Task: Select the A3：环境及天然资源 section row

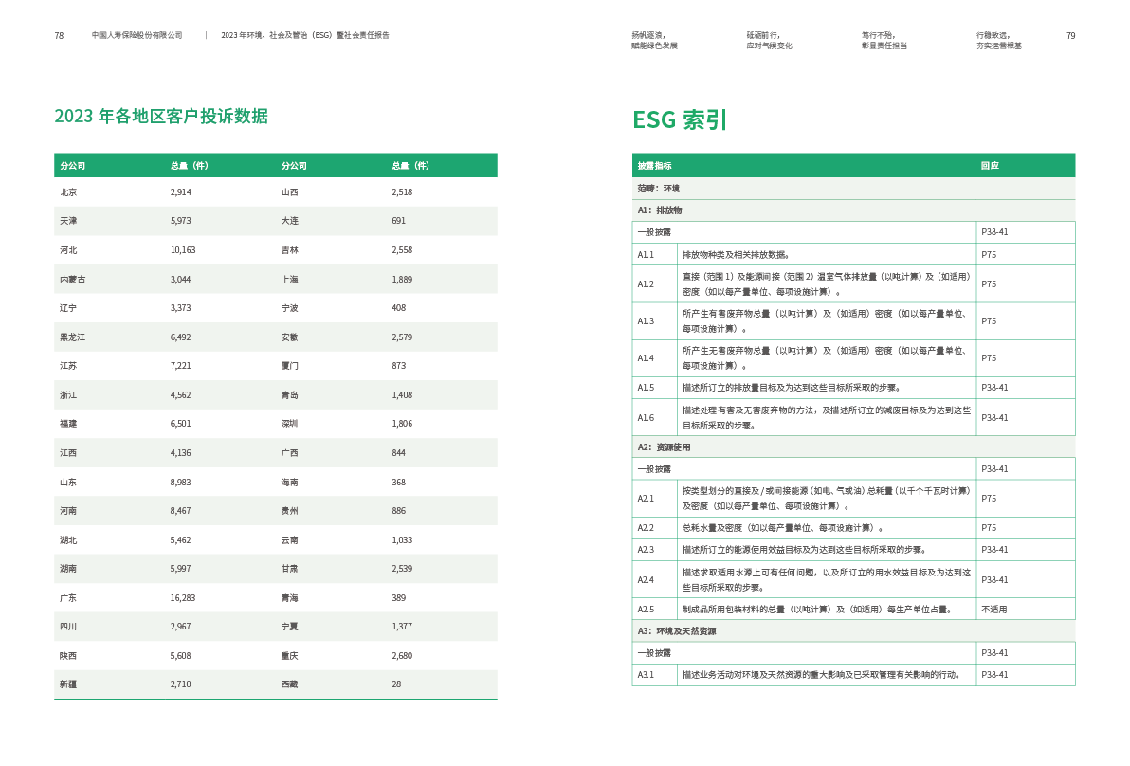Action: pos(676,631)
